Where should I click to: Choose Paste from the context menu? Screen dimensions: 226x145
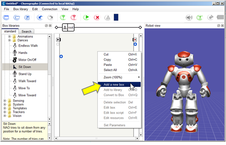point(119,65)
